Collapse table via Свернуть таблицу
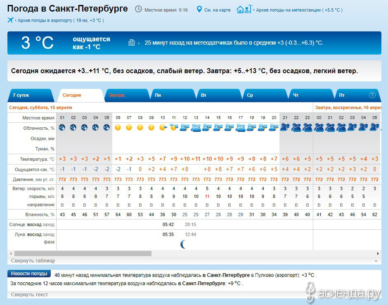This screenshot has height=305, width=388. (x=33, y=261)
